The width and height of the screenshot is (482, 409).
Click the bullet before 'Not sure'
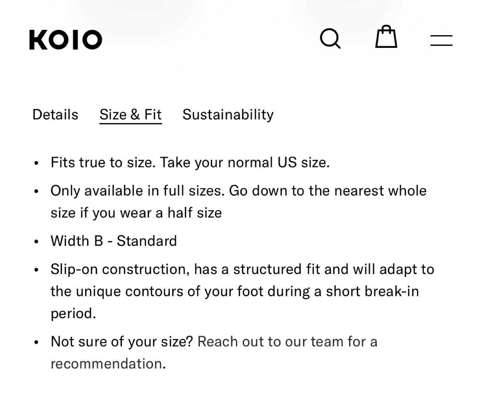[36, 343]
